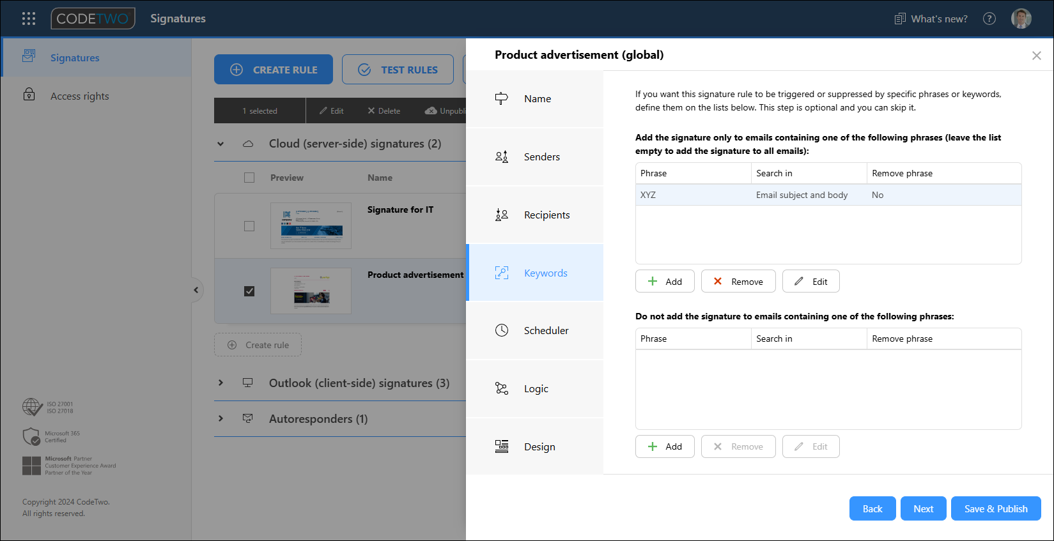The width and height of the screenshot is (1054, 541).
Task: Click the Signatures sidebar icon
Action: 29,56
